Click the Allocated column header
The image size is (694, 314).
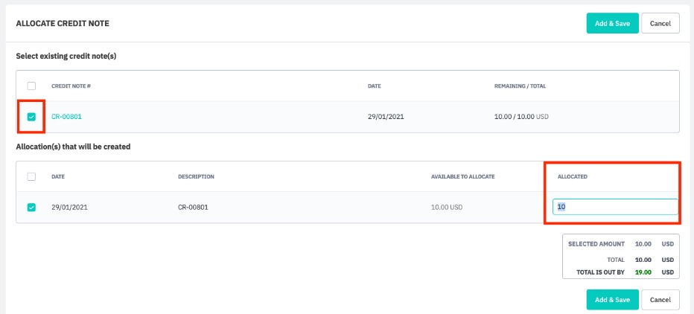(573, 177)
